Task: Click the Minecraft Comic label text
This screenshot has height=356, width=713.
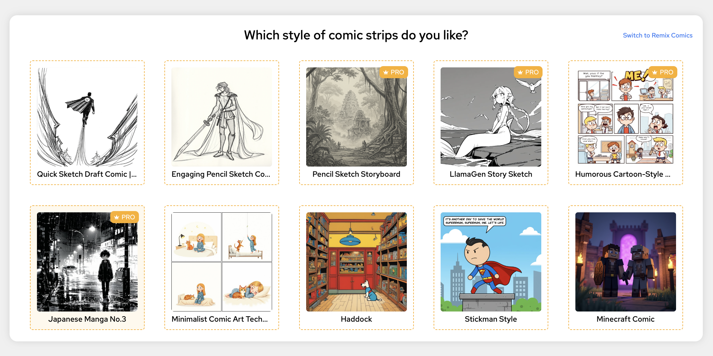Action: coord(625,319)
